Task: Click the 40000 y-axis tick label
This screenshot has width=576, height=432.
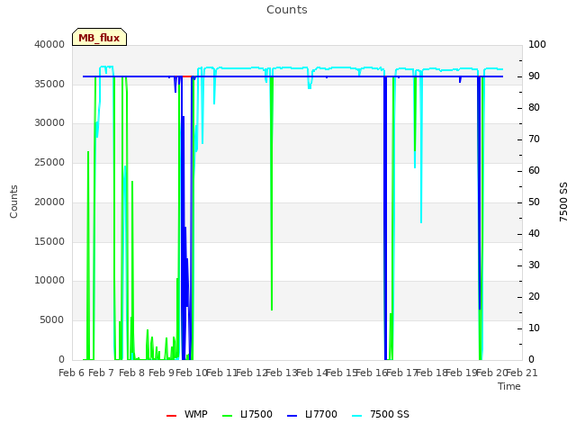Action: click(49, 44)
